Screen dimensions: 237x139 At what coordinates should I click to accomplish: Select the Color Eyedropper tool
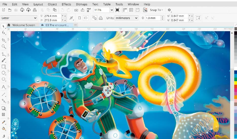tap(4, 122)
